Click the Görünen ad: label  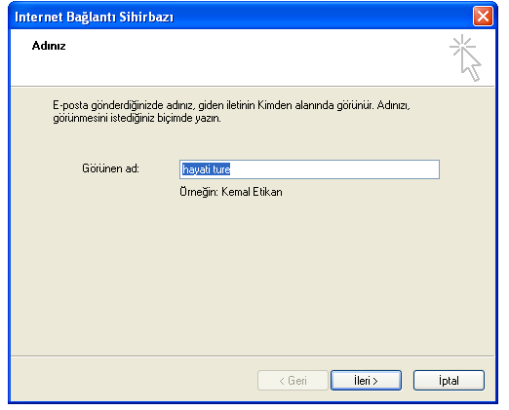pyautogui.click(x=110, y=168)
